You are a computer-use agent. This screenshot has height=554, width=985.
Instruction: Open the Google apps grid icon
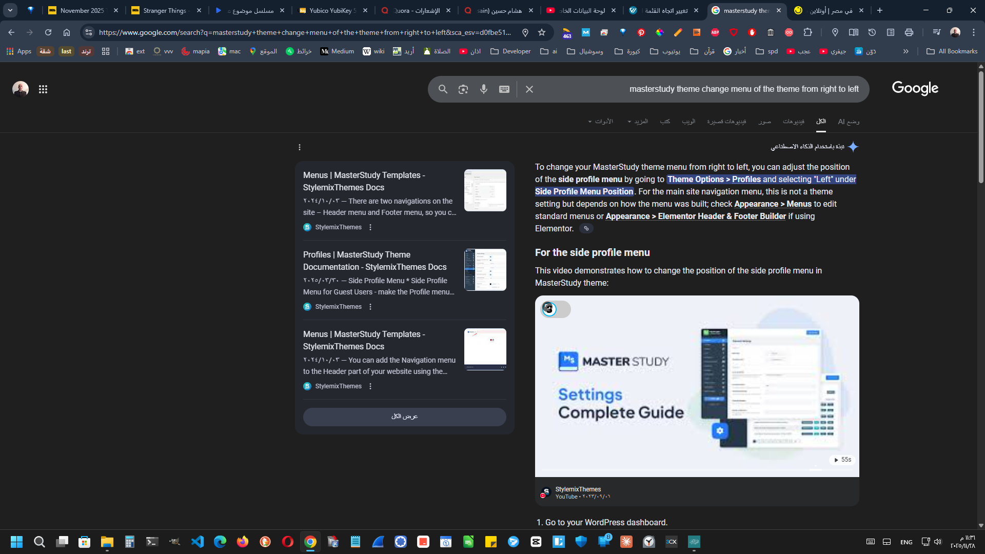[x=43, y=89]
